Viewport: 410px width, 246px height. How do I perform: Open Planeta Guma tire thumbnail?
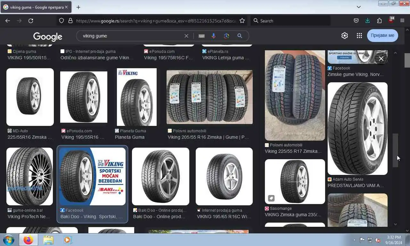pos(137,97)
